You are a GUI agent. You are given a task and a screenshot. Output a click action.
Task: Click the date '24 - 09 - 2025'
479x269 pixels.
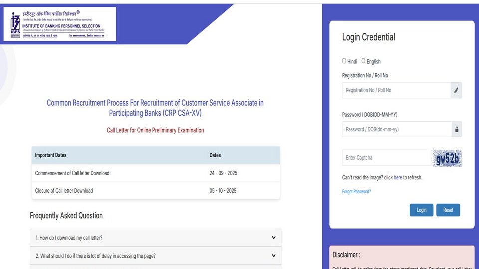pyautogui.click(x=223, y=173)
